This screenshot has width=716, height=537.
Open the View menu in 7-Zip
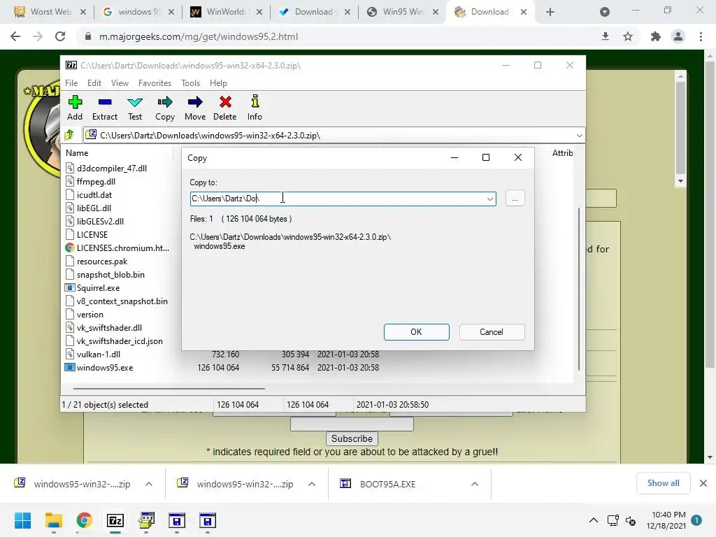point(120,83)
